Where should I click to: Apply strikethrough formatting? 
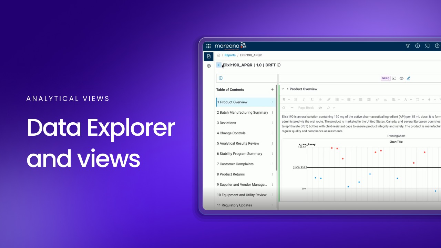pyautogui.click(x=320, y=100)
